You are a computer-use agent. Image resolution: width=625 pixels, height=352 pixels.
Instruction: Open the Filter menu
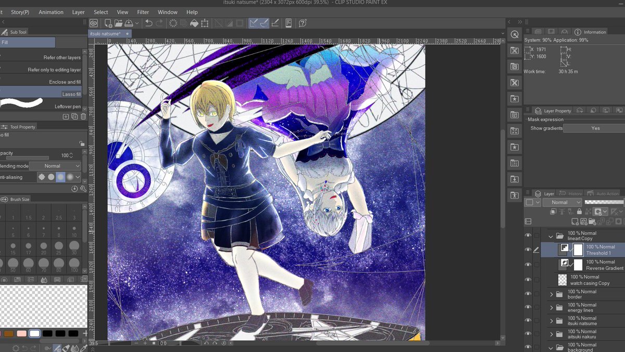coord(143,12)
